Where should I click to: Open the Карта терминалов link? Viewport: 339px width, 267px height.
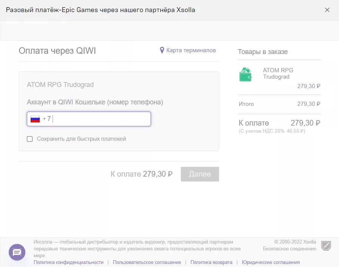(191, 50)
